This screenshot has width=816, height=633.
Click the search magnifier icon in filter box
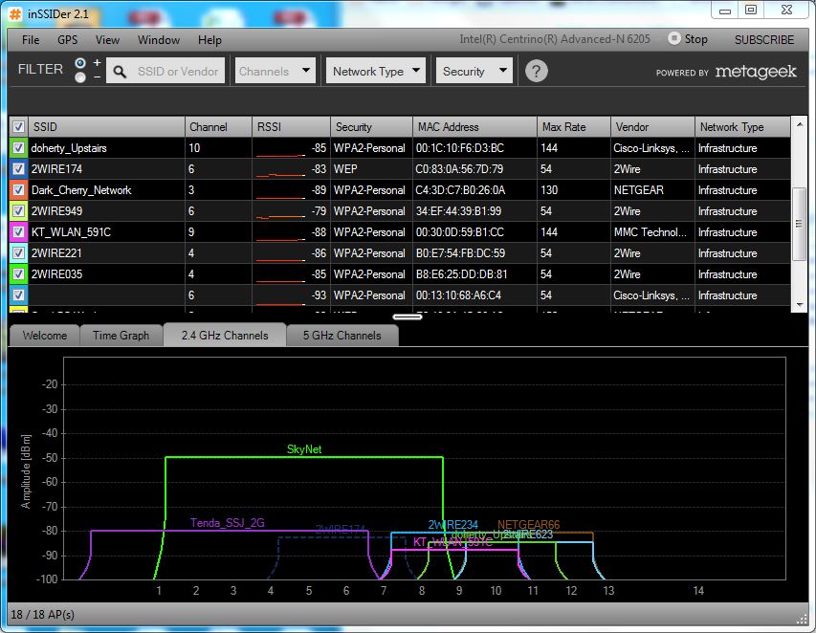pyautogui.click(x=121, y=71)
